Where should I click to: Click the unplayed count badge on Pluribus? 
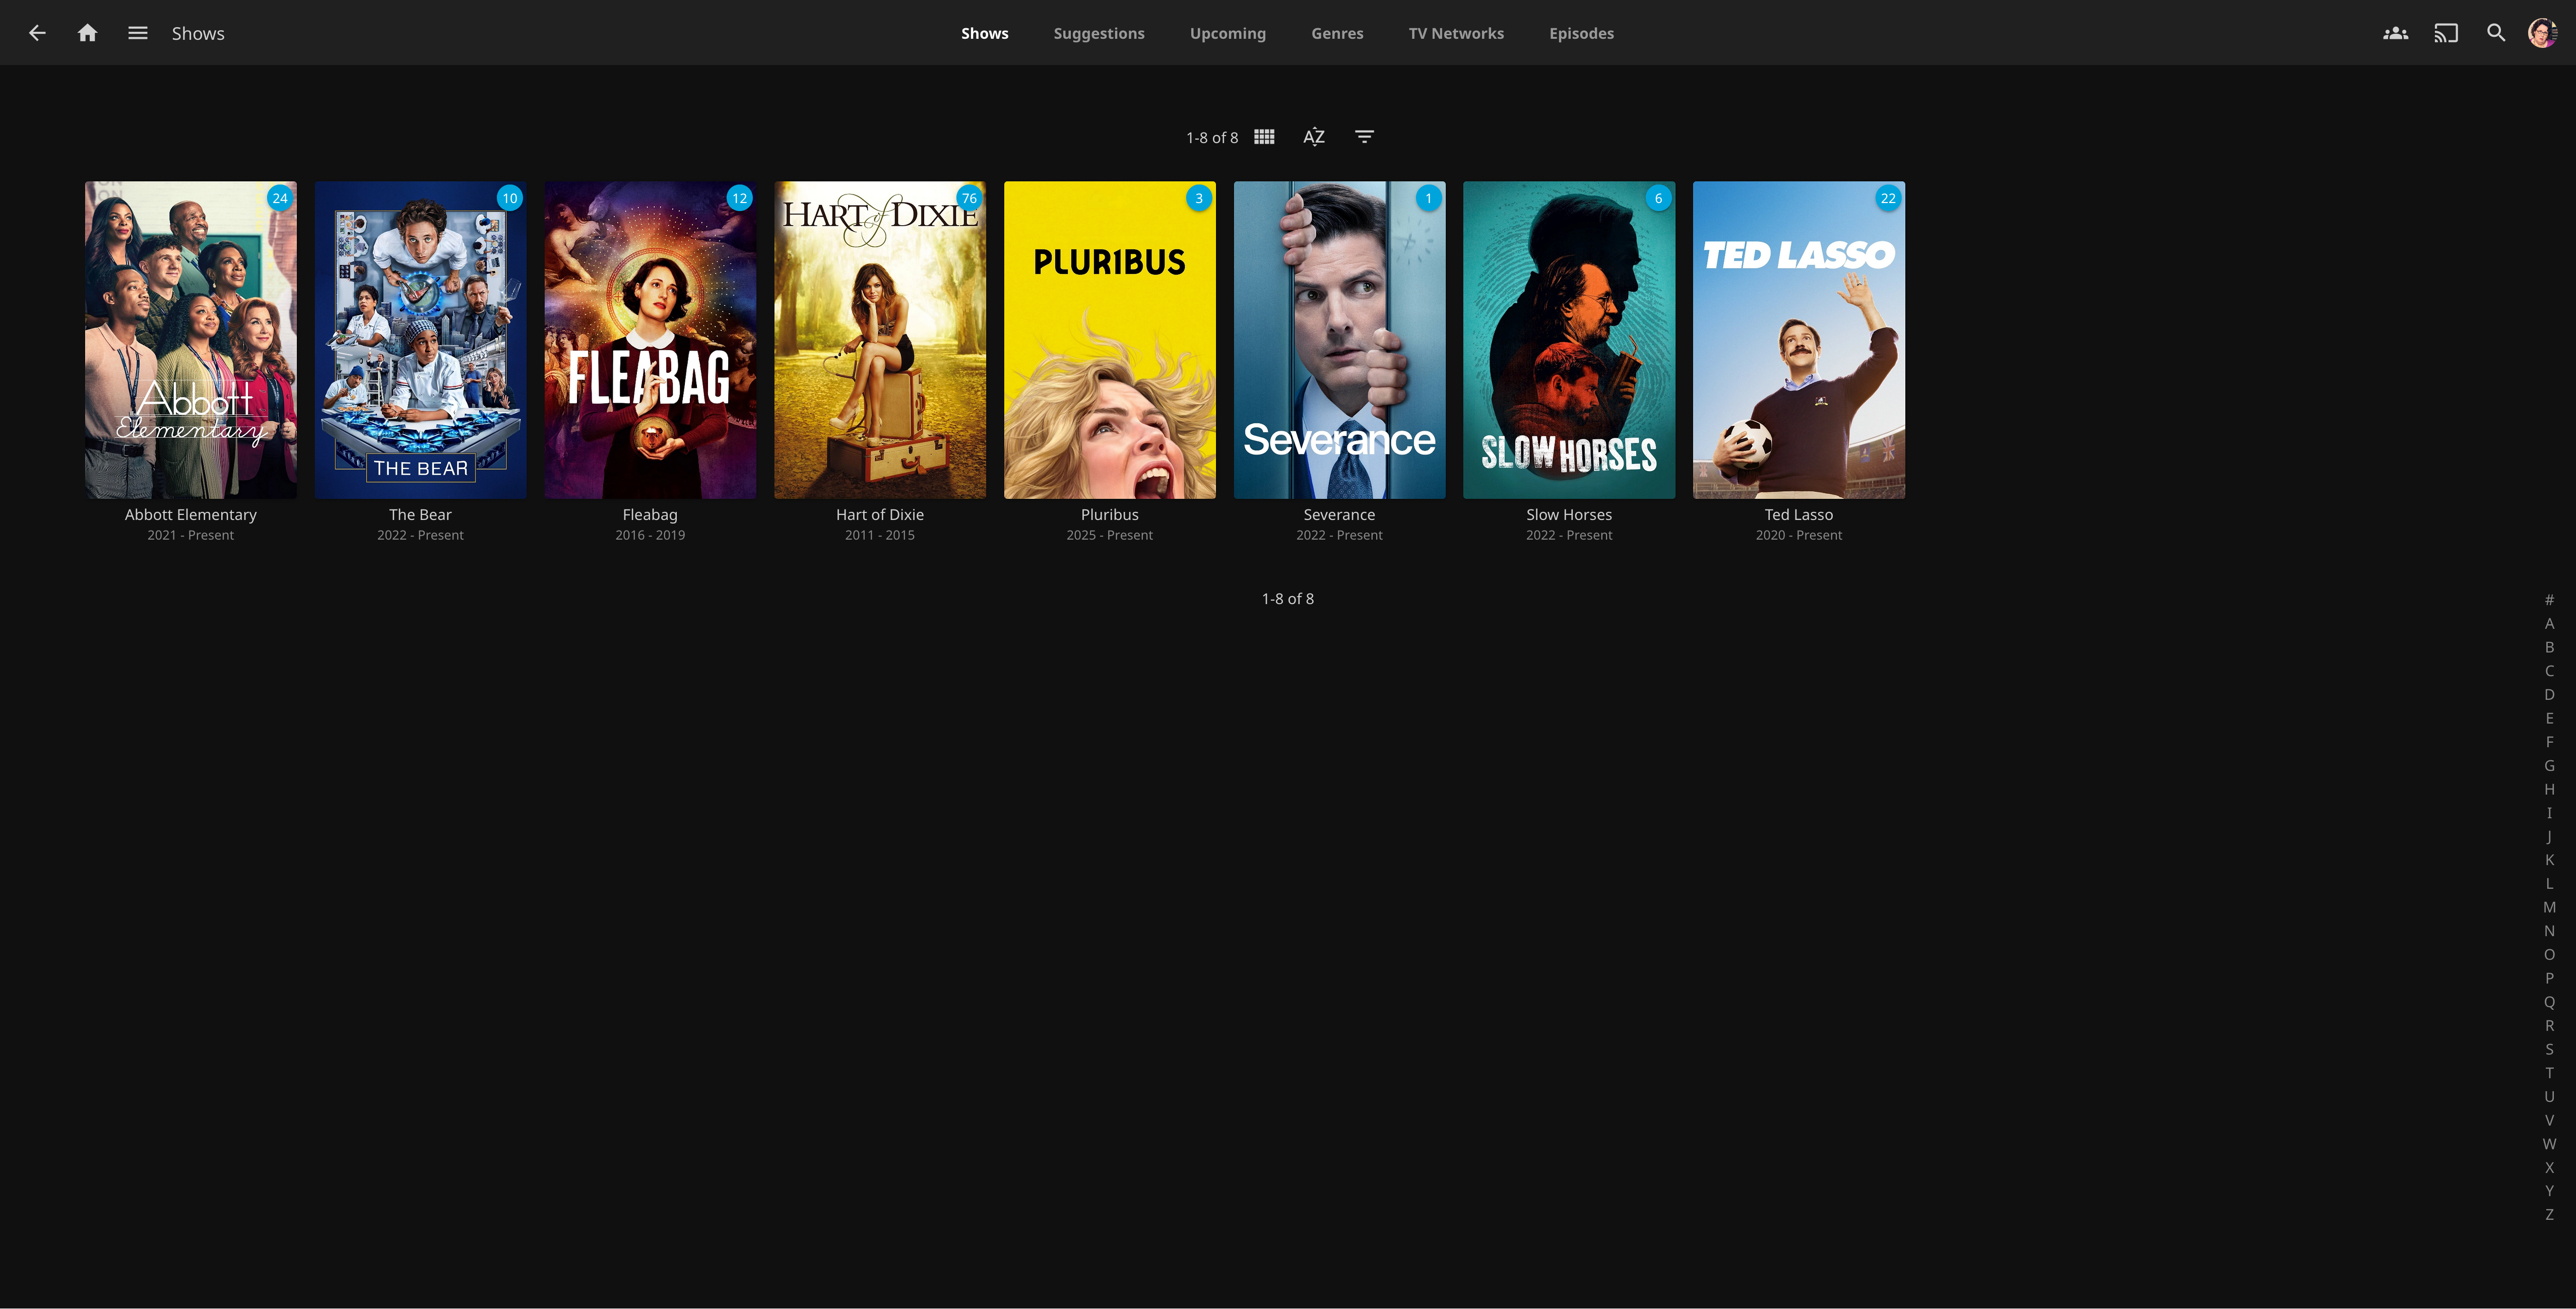pyautogui.click(x=1198, y=198)
